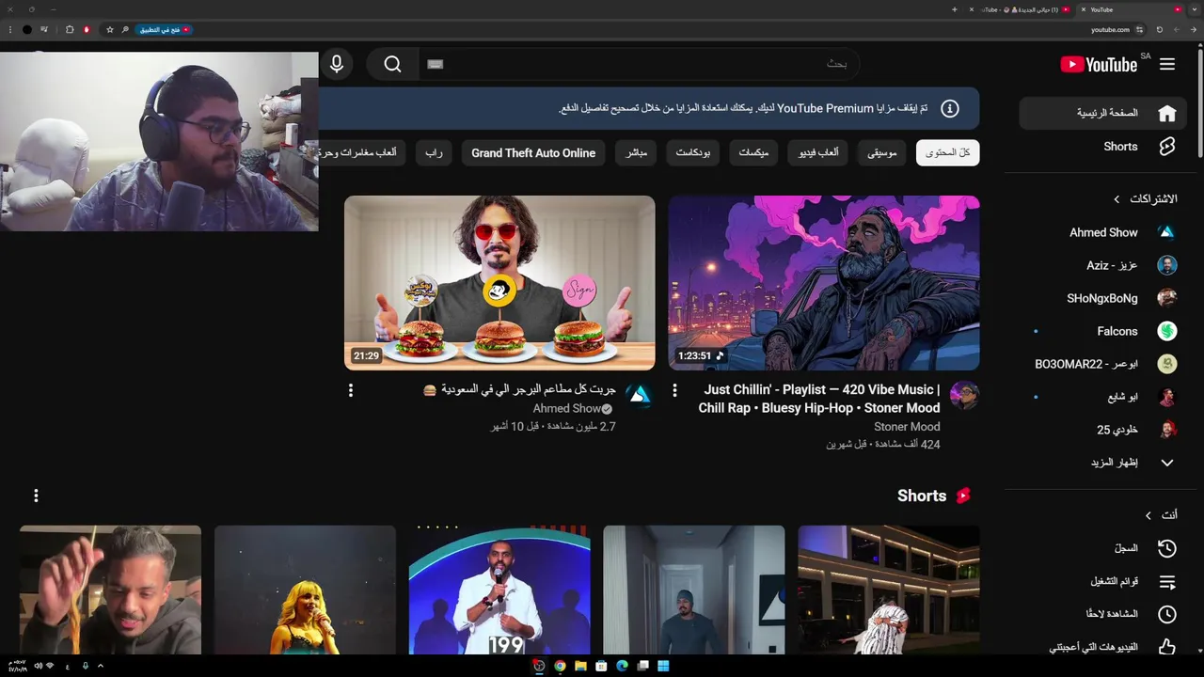
Task: Select the ألعاب فيديو filter chip
Action: pos(818,152)
